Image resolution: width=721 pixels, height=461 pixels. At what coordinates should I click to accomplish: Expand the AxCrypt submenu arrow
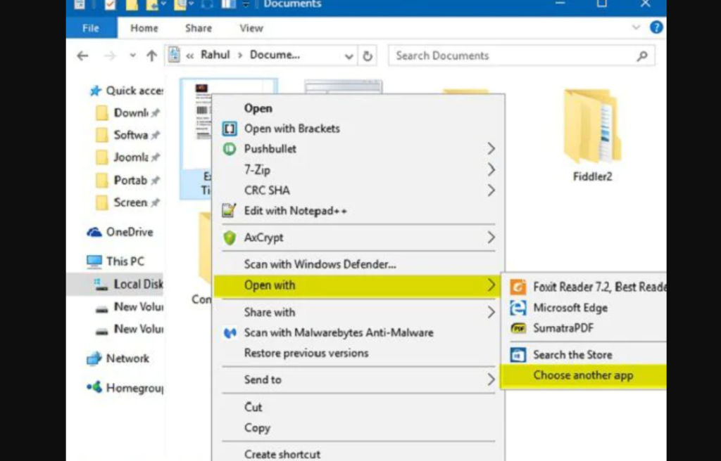pyautogui.click(x=491, y=238)
